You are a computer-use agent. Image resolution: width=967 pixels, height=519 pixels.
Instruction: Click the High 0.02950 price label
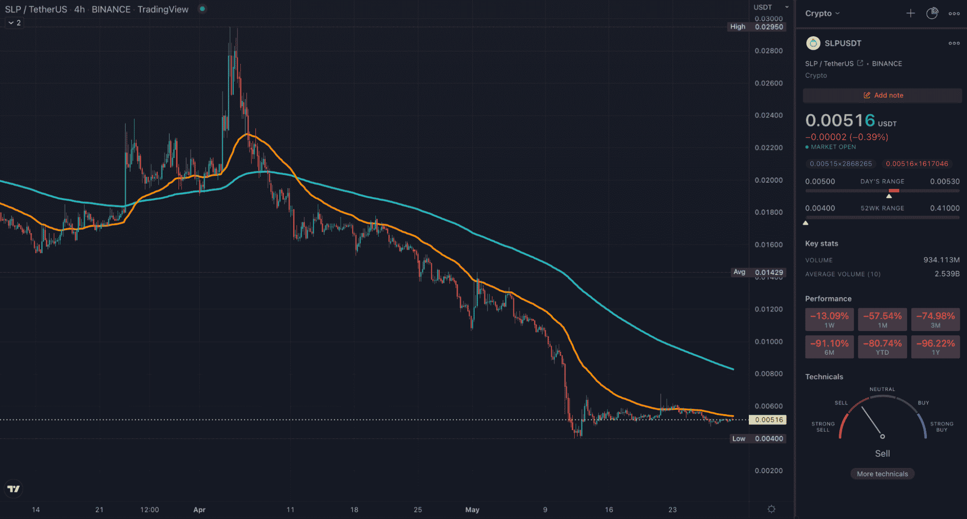click(x=757, y=27)
